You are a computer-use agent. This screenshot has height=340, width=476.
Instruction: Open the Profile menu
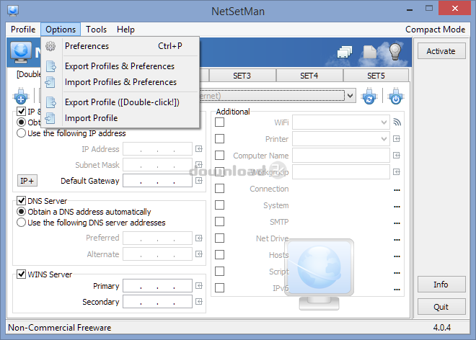click(x=23, y=30)
